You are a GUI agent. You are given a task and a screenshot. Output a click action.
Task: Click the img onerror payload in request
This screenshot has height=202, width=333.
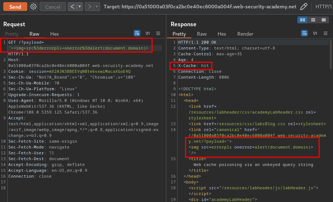(x=78, y=48)
